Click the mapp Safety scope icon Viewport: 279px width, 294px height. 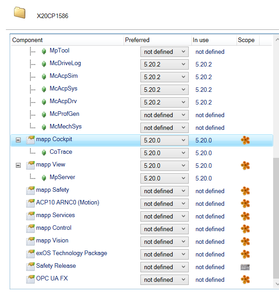pos(245,191)
